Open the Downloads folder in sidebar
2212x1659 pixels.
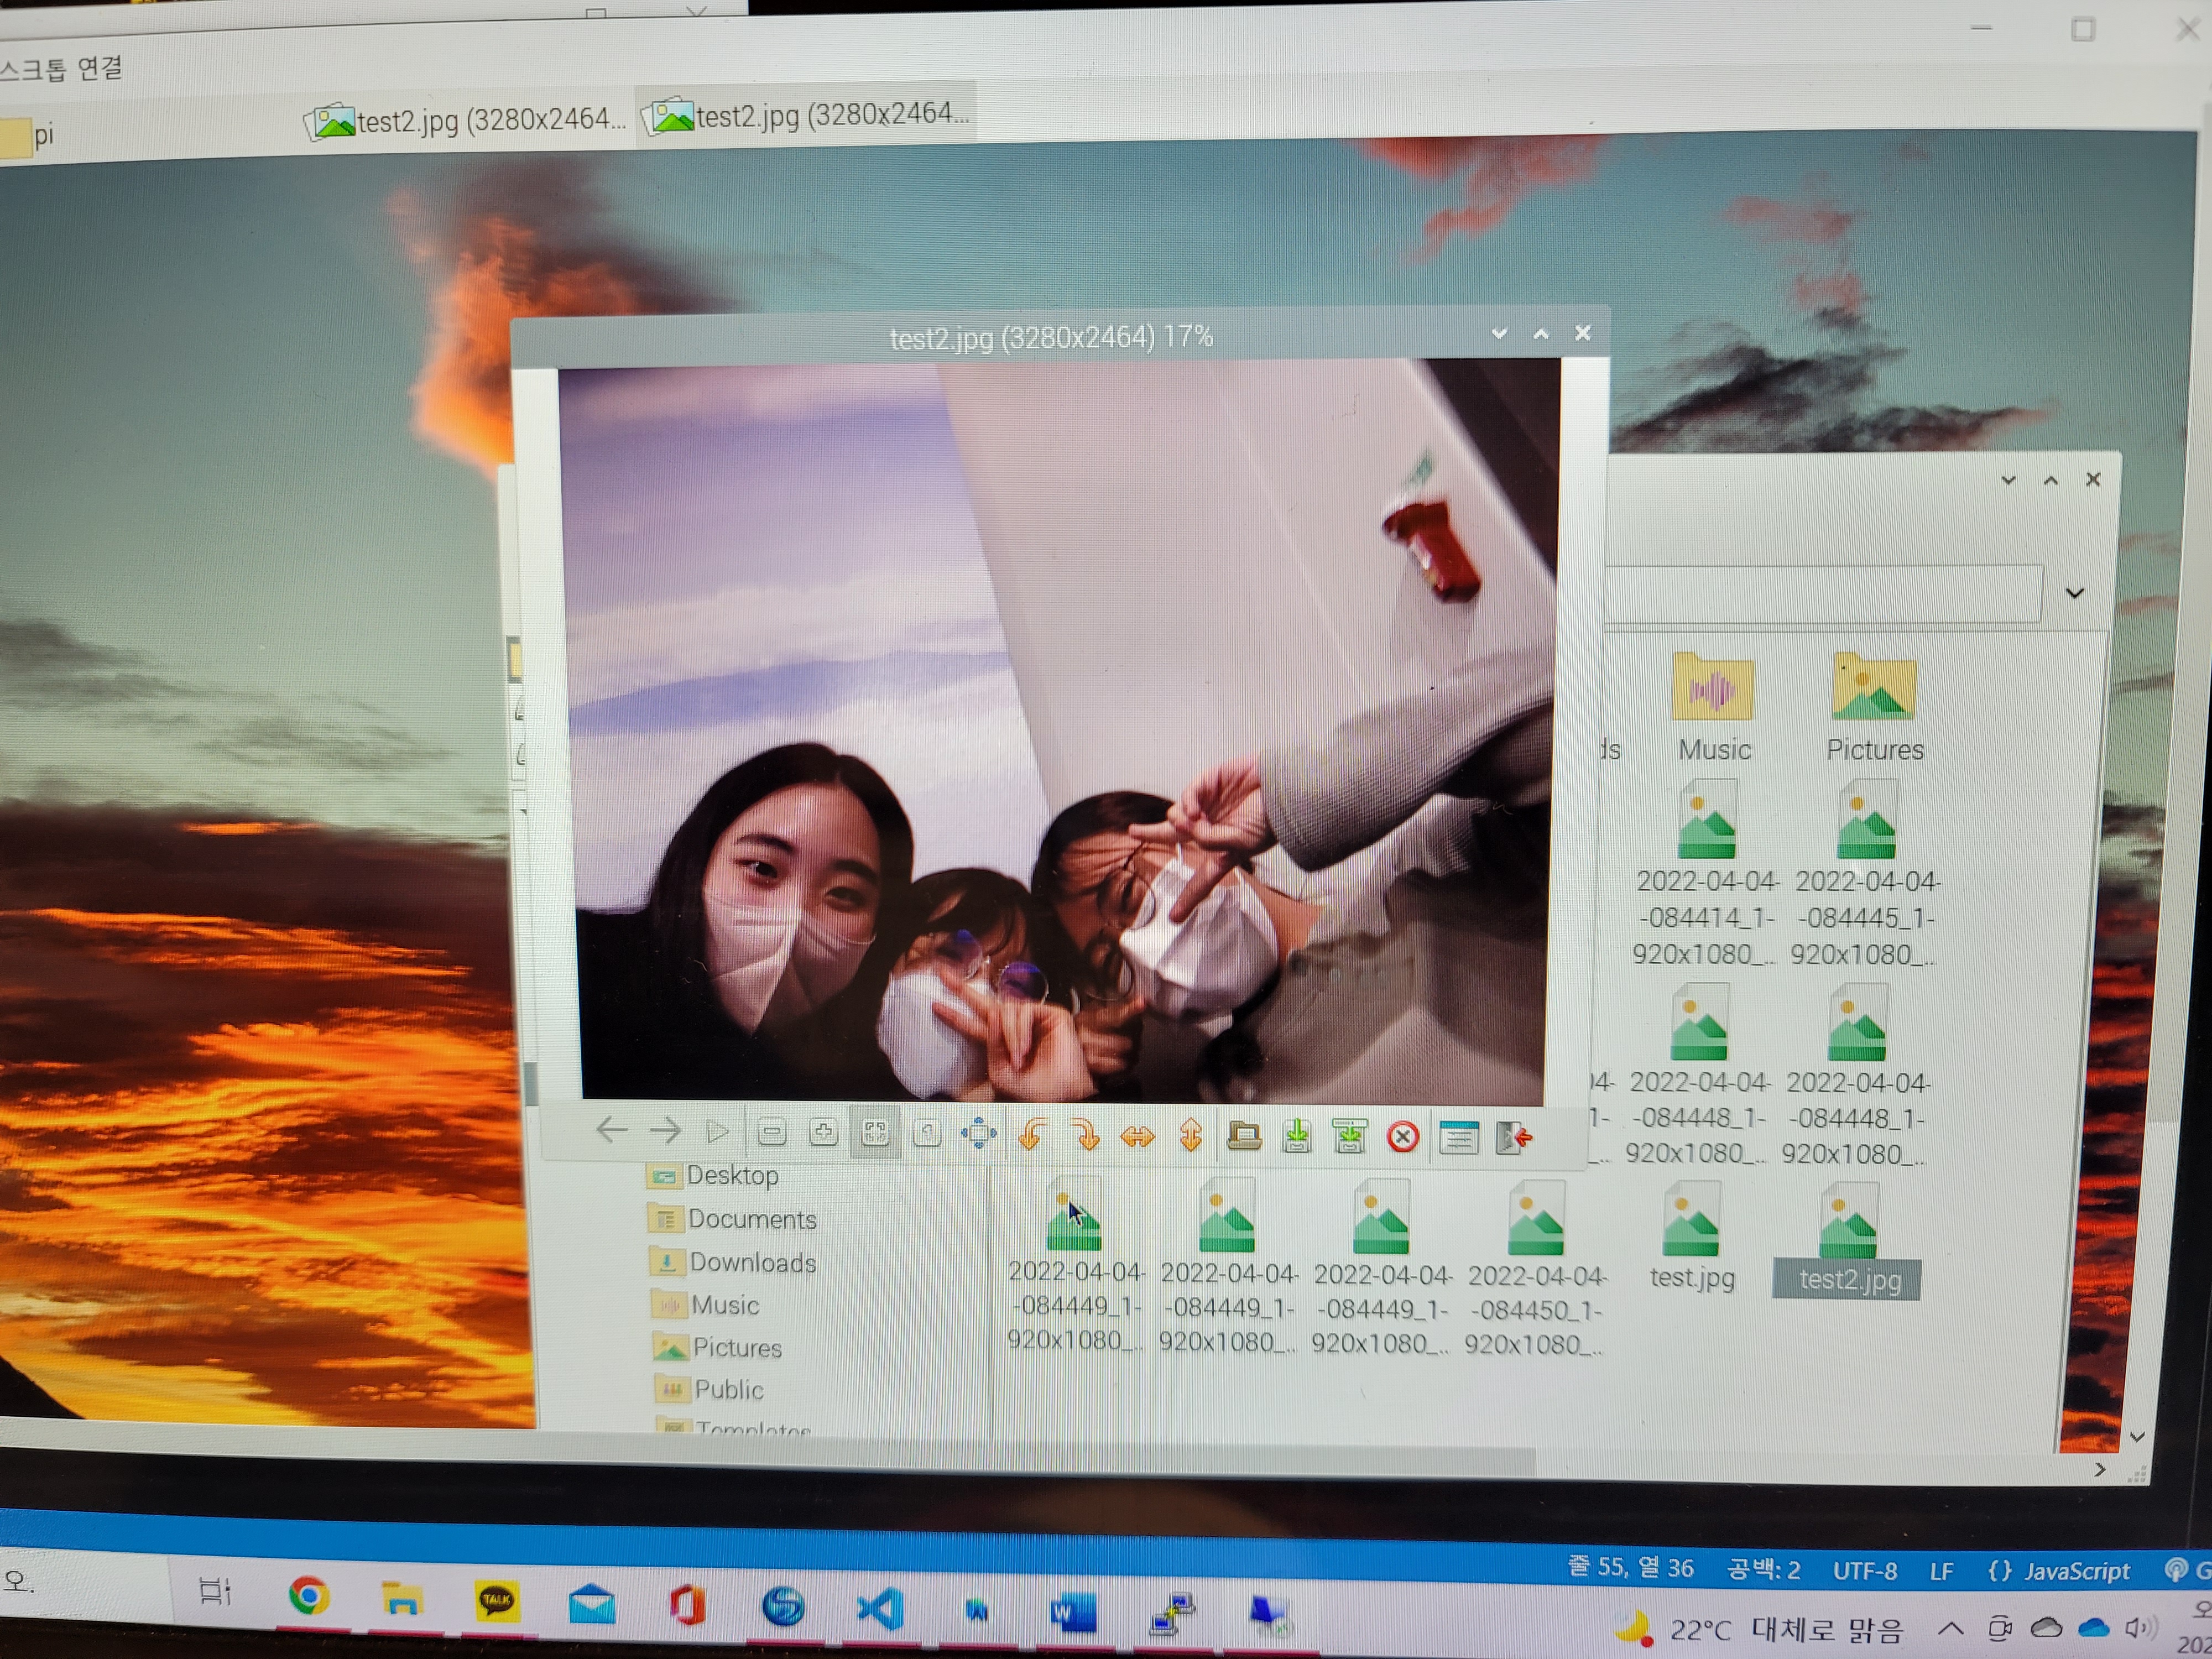(x=751, y=1263)
